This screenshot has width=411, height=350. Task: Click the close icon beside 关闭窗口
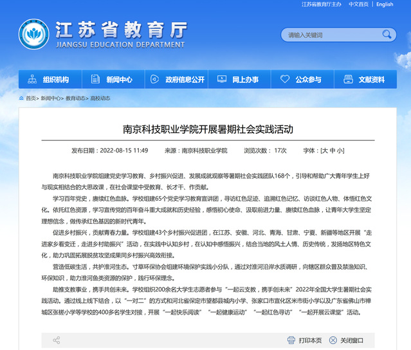[x=333, y=340]
